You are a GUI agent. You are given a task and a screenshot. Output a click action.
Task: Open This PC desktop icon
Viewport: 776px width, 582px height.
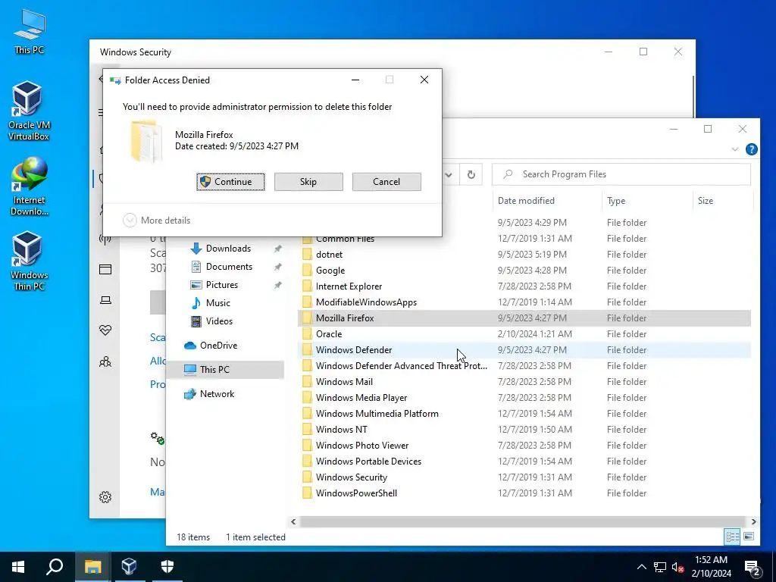[30, 32]
